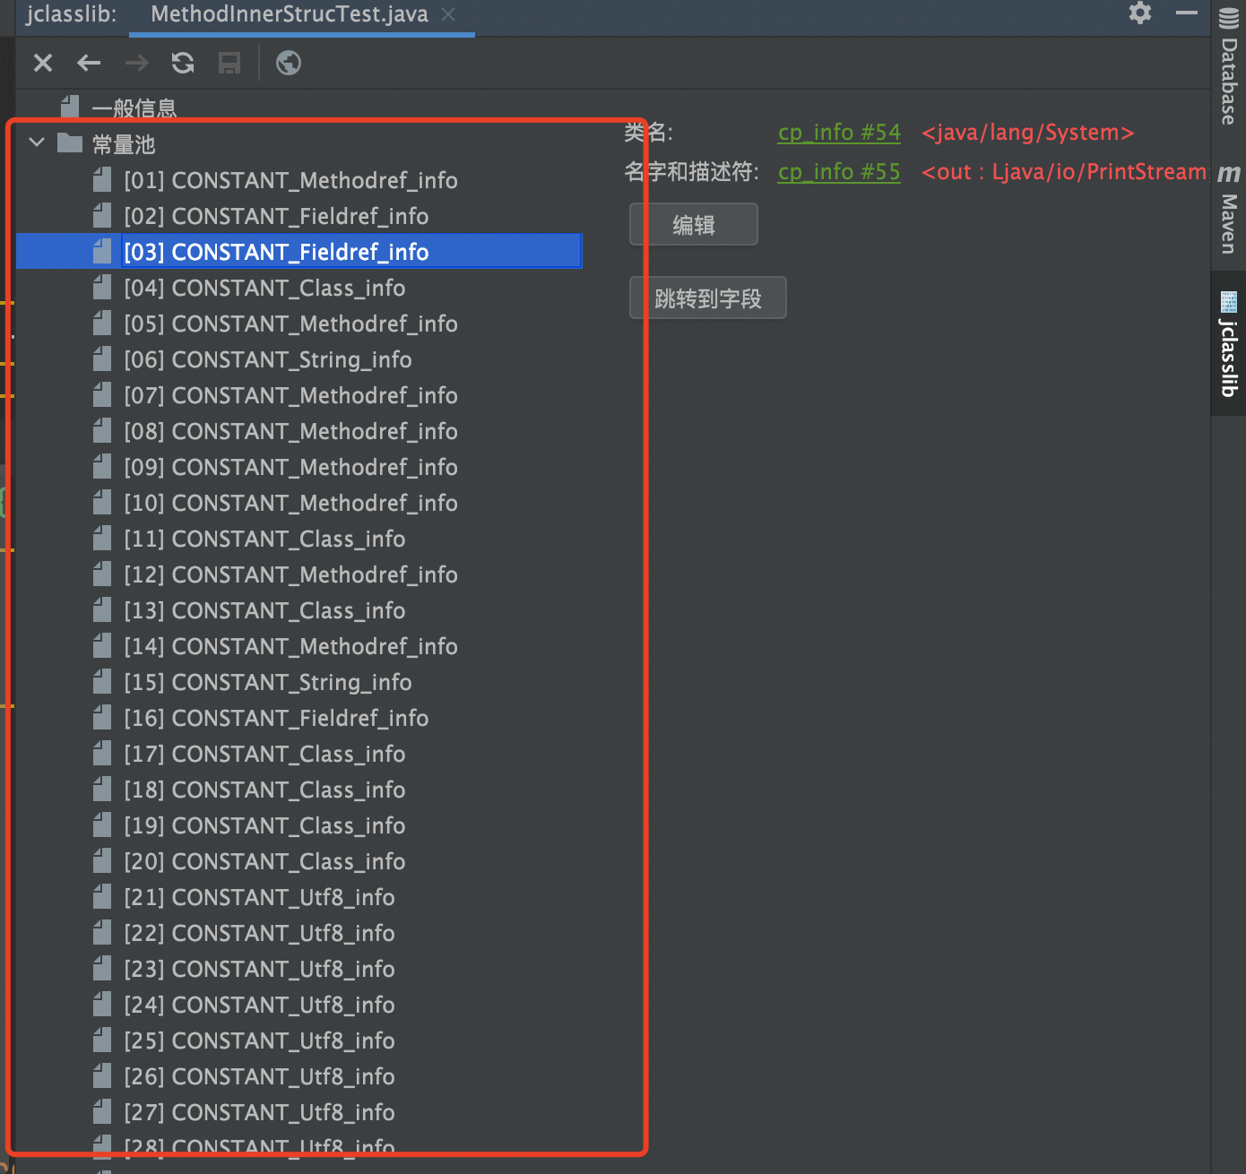The height and width of the screenshot is (1174, 1246).
Task: Select [04] CONSTANT_Class_info entry
Action: (264, 288)
